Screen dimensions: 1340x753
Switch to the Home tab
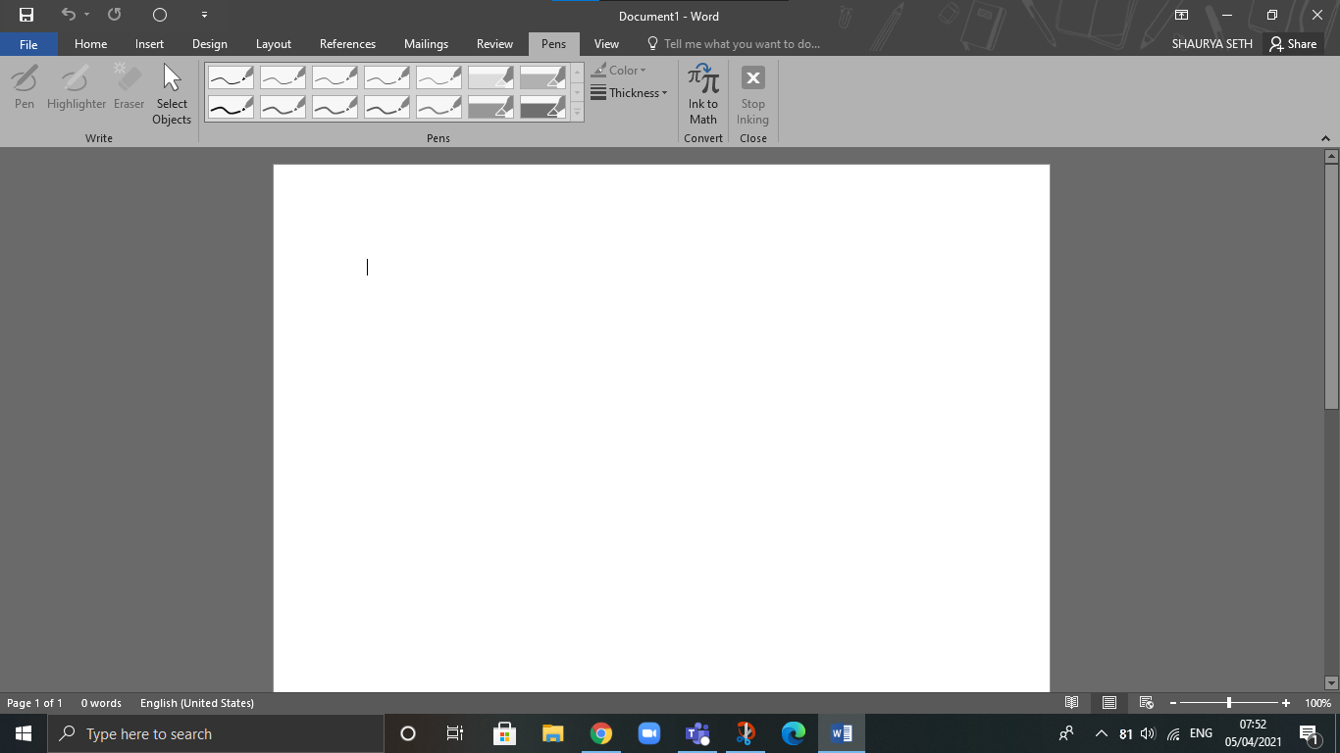click(91, 44)
